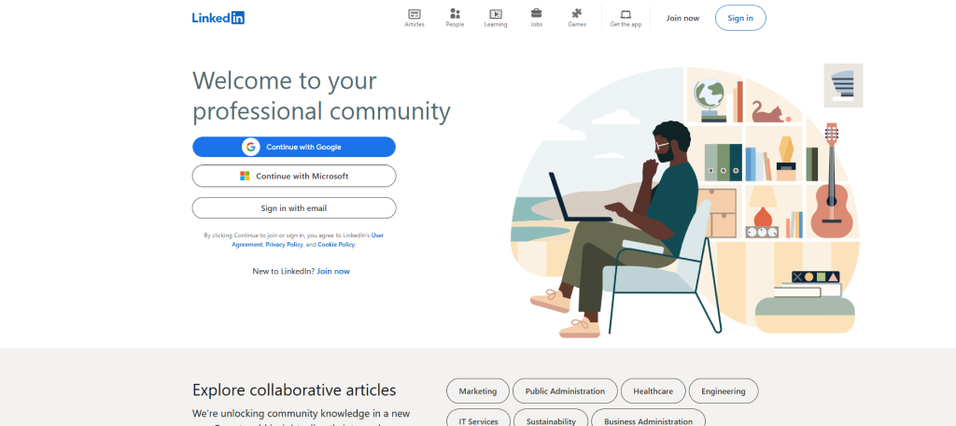This screenshot has width=956, height=426.
Task: Click the Sign in header button
Action: tap(740, 18)
